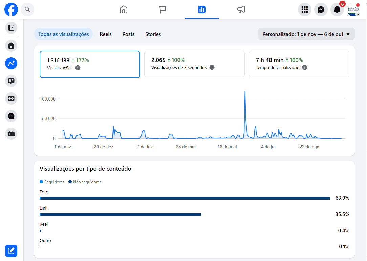This screenshot has height=261, width=367.
Task: Click the Visualizações por tipo de conteúdo heading
Action: (85, 169)
